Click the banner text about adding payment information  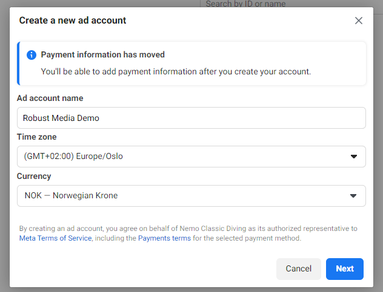176,71
